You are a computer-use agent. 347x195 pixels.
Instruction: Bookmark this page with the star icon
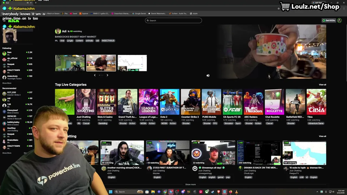pos(278,8)
